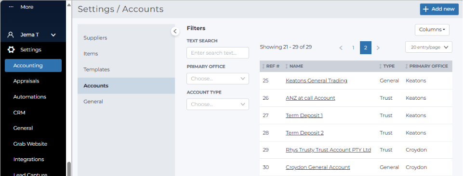Image resolution: width=463 pixels, height=176 pixels.
Task: Click the Settings label in sidebar
Action: point(31,50)
